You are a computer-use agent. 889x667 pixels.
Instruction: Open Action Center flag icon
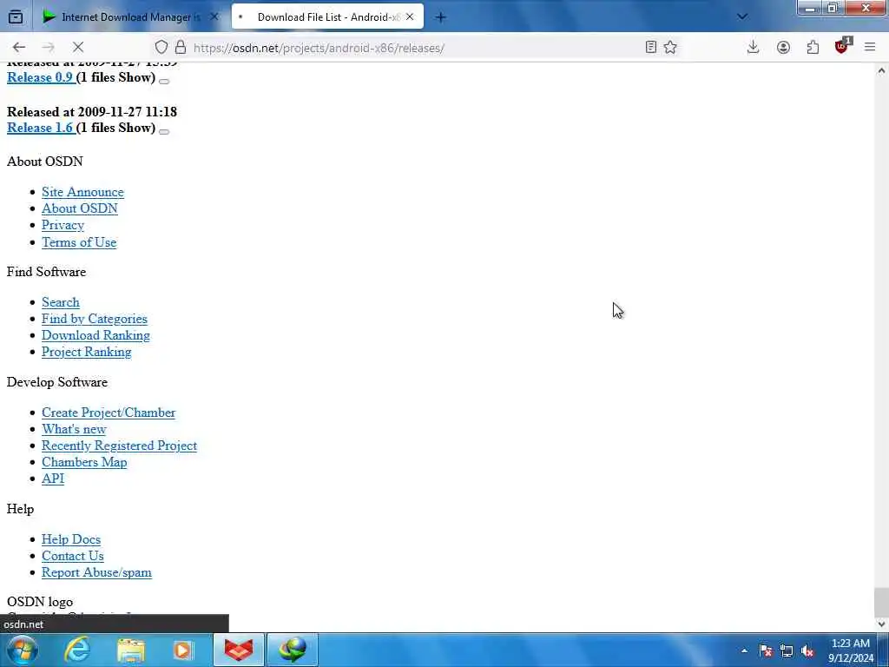pos(766,650)
